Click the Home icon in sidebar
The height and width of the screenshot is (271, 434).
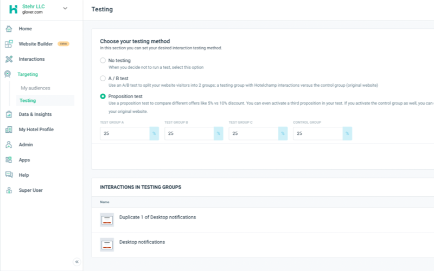pyautogui.click(x=9, y=29)
